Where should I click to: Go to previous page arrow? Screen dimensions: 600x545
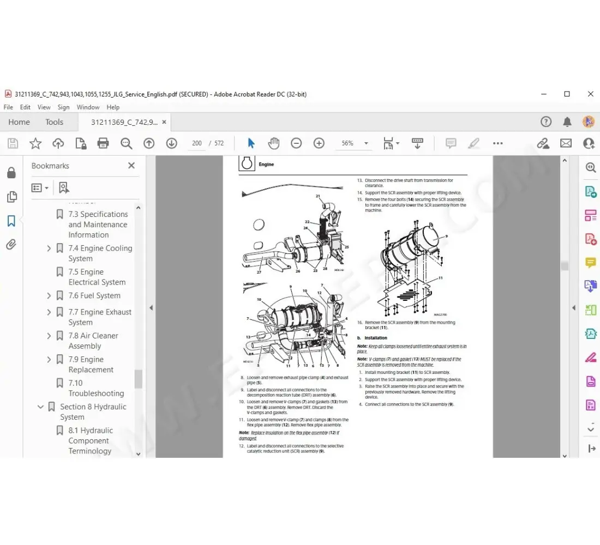(x=149, y=143)
